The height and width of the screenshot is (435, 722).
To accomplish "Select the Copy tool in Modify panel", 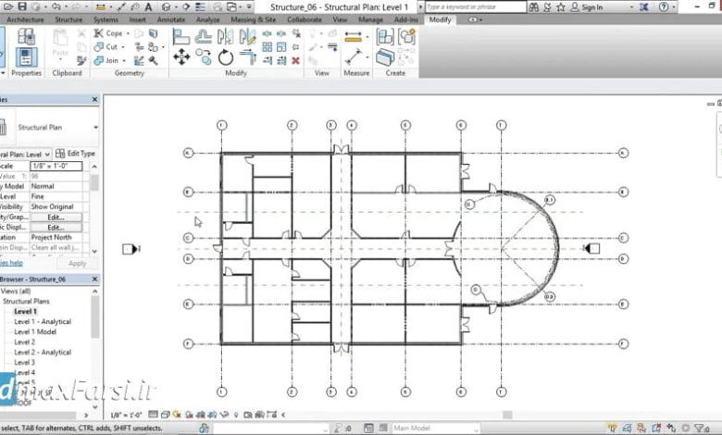I will click(203, 57).
